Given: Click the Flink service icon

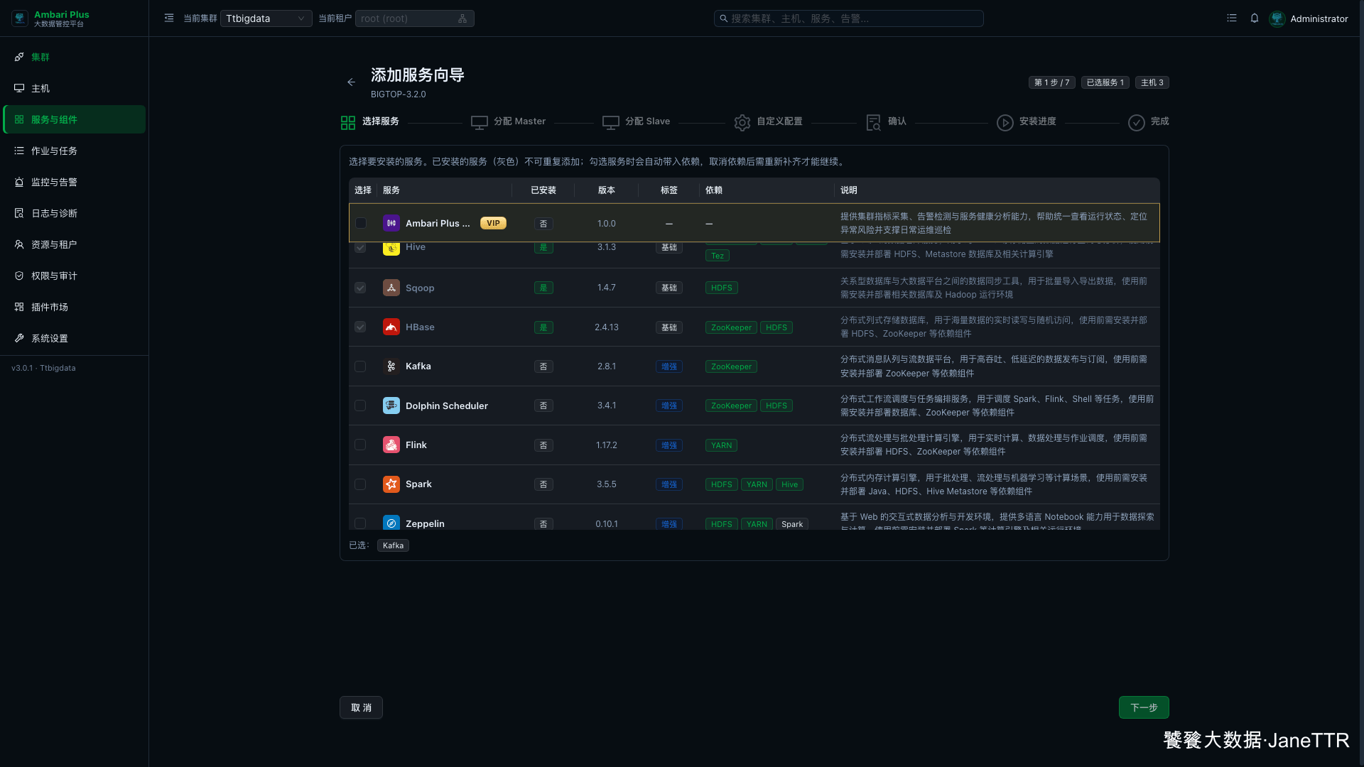Looking at the screenshot, I should pos(391,445).
